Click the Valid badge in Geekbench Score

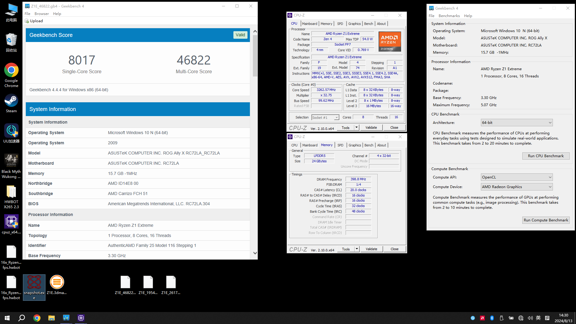tap(240, 35)
